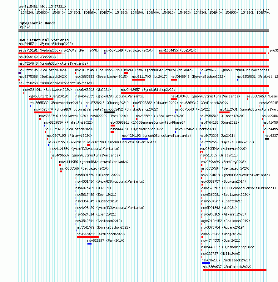Image resolution: width=278 pixels, height=282 pixels.
Task: Click esv3665333 (Besenbacher2015) label
Action: pos(102,77)
